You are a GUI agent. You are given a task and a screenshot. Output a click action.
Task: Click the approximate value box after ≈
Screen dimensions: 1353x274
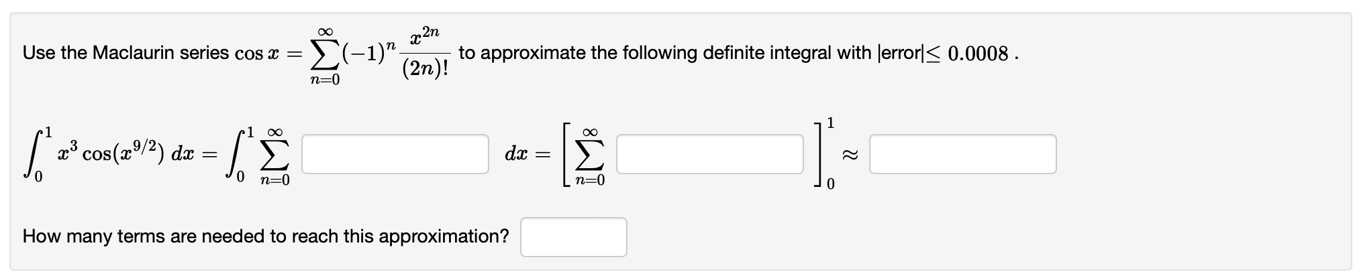click(x=962, y=154)
